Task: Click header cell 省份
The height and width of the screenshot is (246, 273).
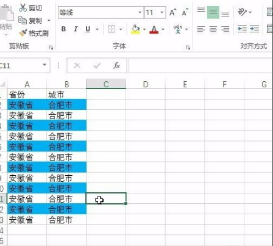Action: (27, 95)
